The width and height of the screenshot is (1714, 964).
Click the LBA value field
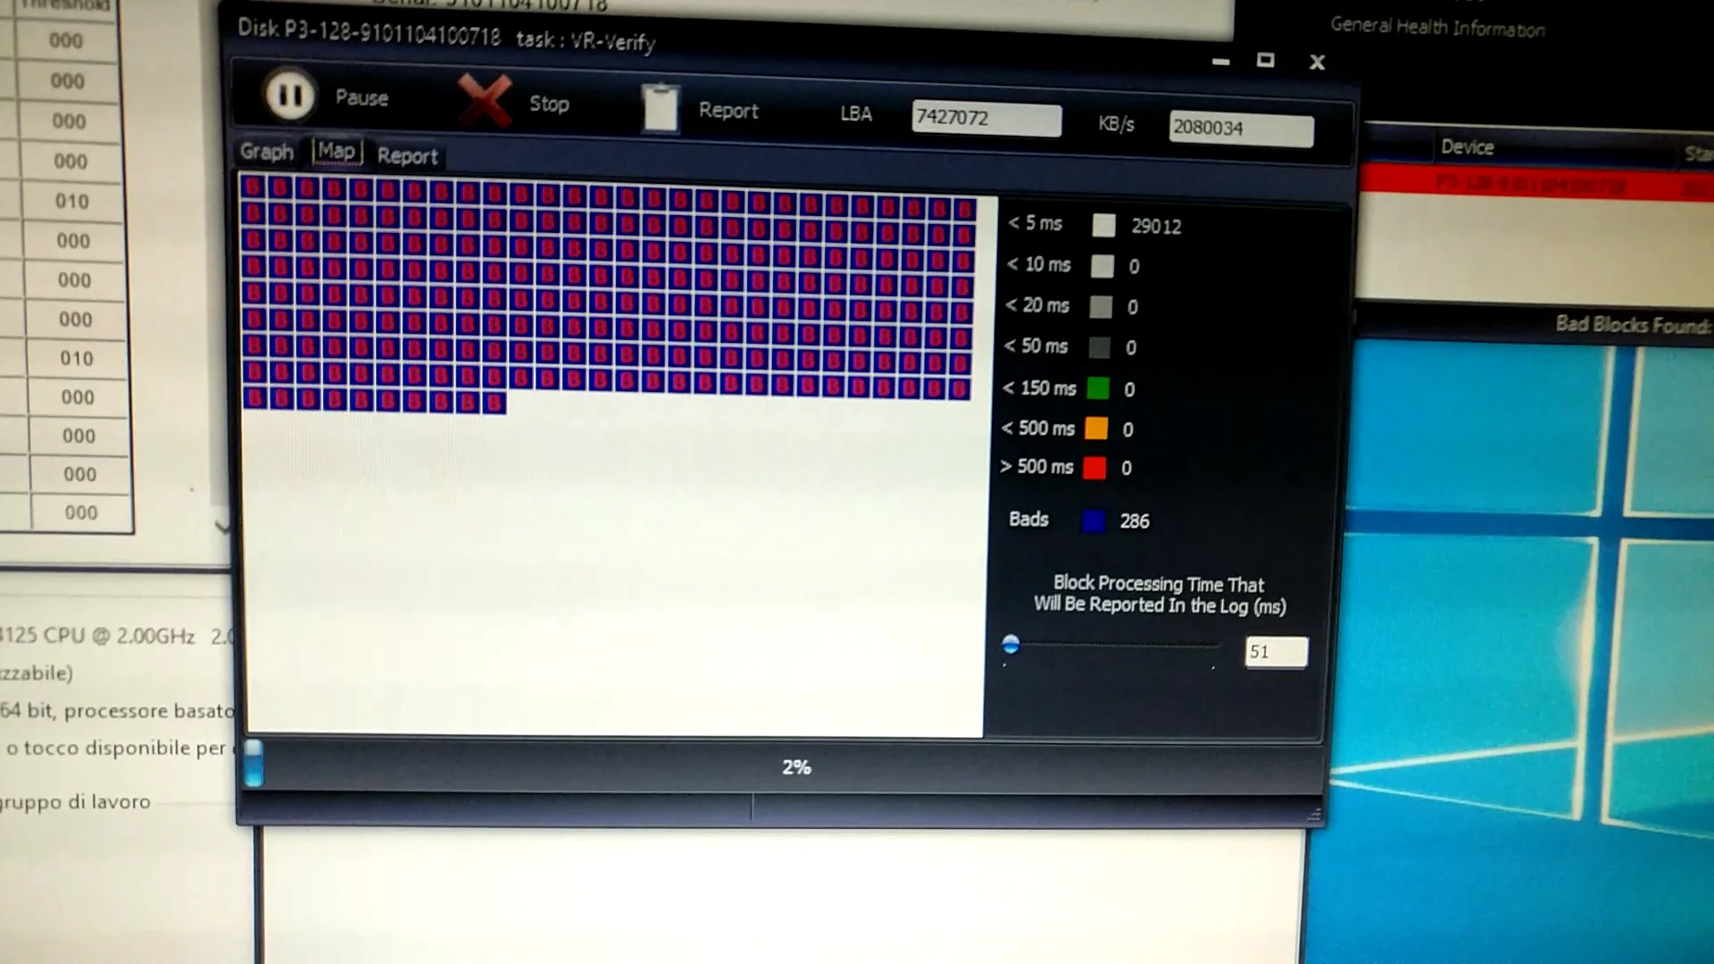coord(986,119)
